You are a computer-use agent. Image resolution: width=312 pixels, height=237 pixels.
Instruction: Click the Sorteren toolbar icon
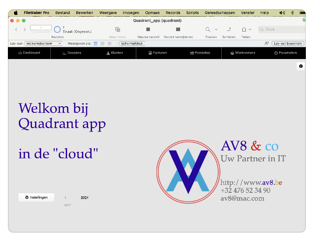(x=229, y=29)
